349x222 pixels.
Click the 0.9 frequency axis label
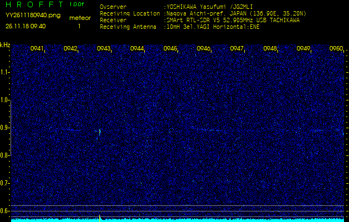tap(5, 128)
